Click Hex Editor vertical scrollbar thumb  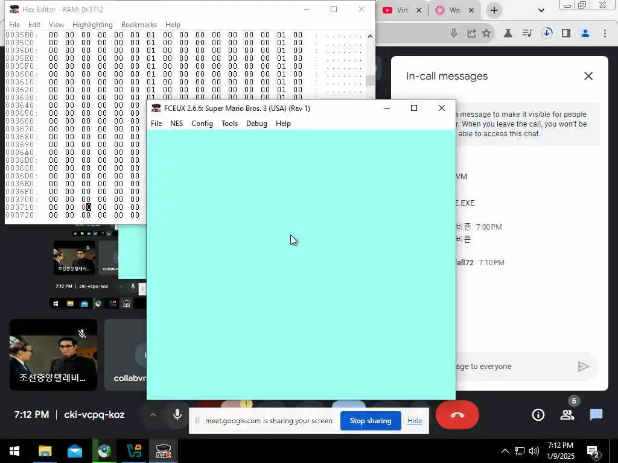(x=370, y=80)
